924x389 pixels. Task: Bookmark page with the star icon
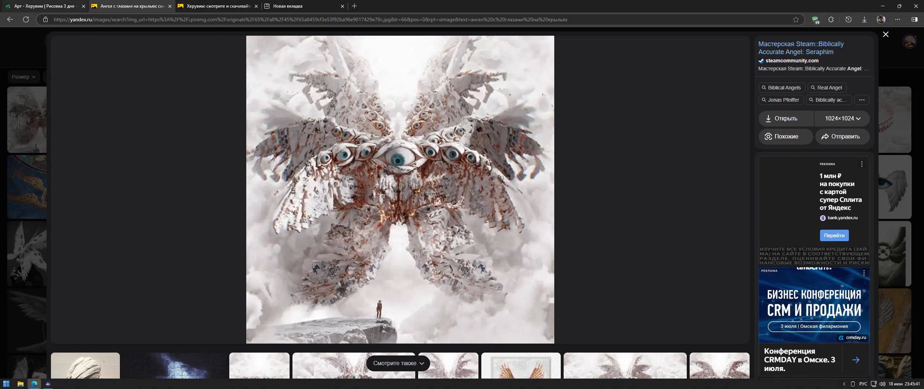pos(796,19)
